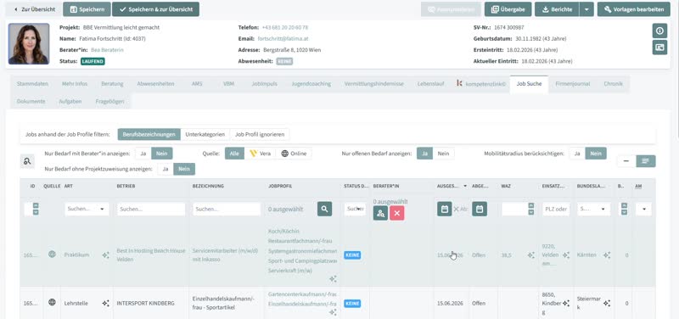This screenshot has width=679, height=319.
Task: Click the sparkle icon next to Steiermark
Action: 607,304
